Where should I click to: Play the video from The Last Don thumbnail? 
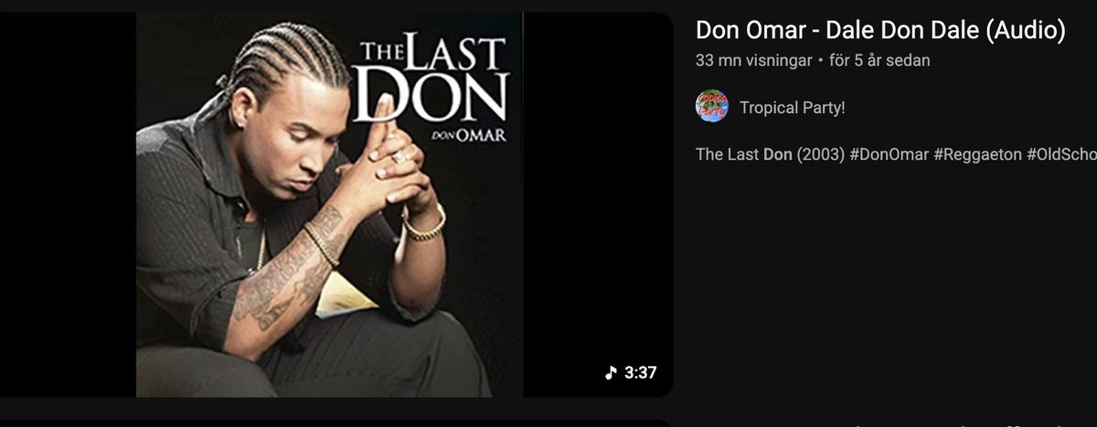pos(336,204)
